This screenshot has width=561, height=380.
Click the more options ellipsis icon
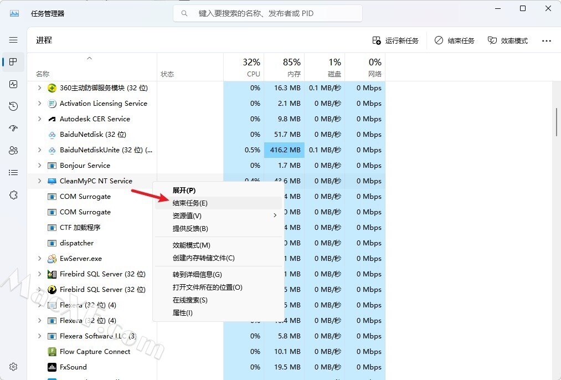(x=547, y=41)
